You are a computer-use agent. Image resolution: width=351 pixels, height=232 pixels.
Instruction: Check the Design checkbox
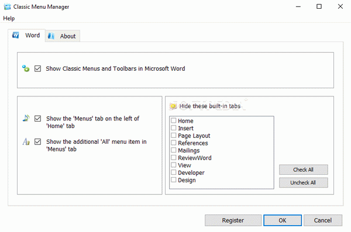coord(174,179)
